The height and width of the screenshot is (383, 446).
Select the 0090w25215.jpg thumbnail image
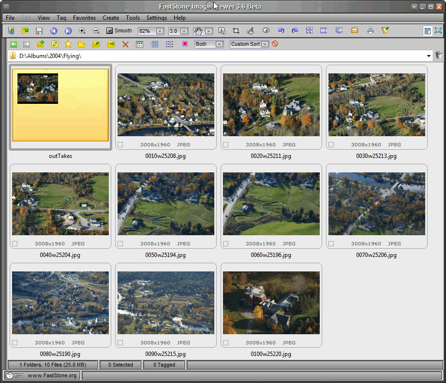(166, 303)
